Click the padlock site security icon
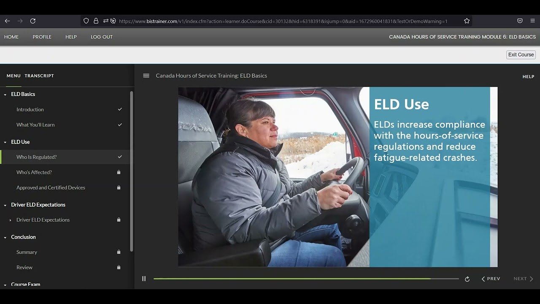Screen dimensions: 540x304 coord(96,21)
